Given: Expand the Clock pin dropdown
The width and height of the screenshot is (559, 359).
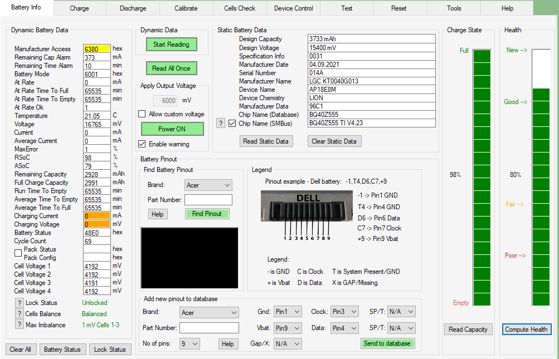Looking at the screenshot, I should point(344,312).
